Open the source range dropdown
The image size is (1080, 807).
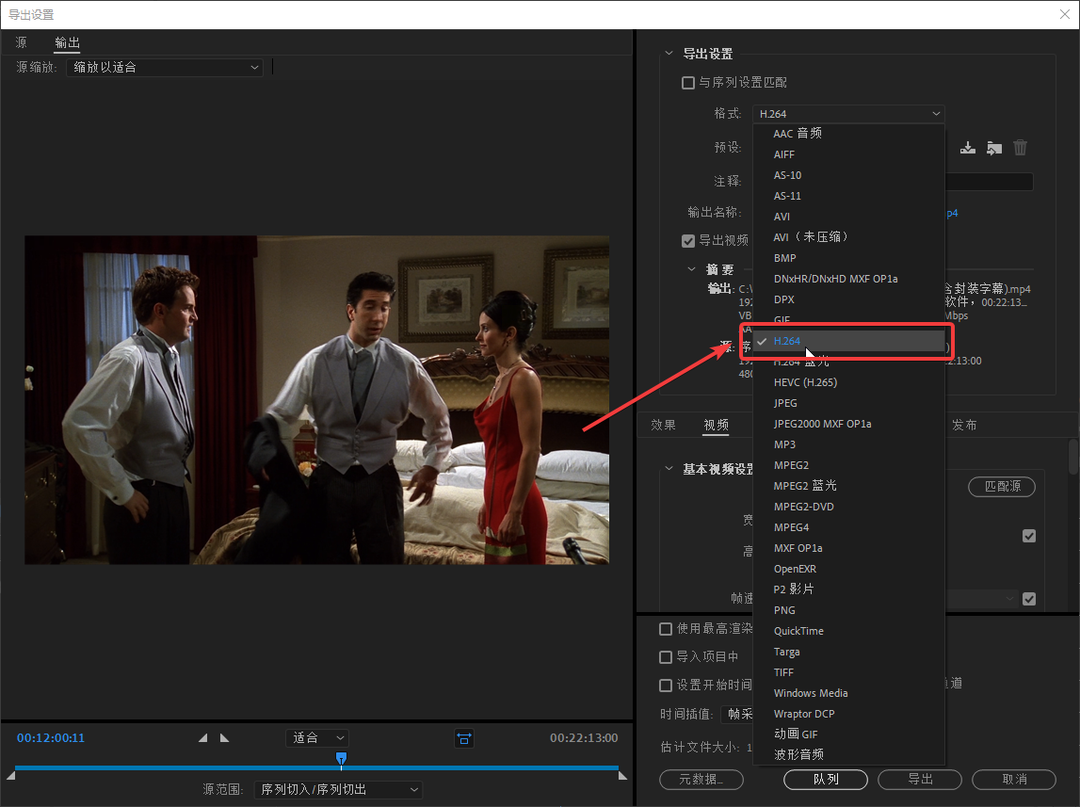pos(338,790)
